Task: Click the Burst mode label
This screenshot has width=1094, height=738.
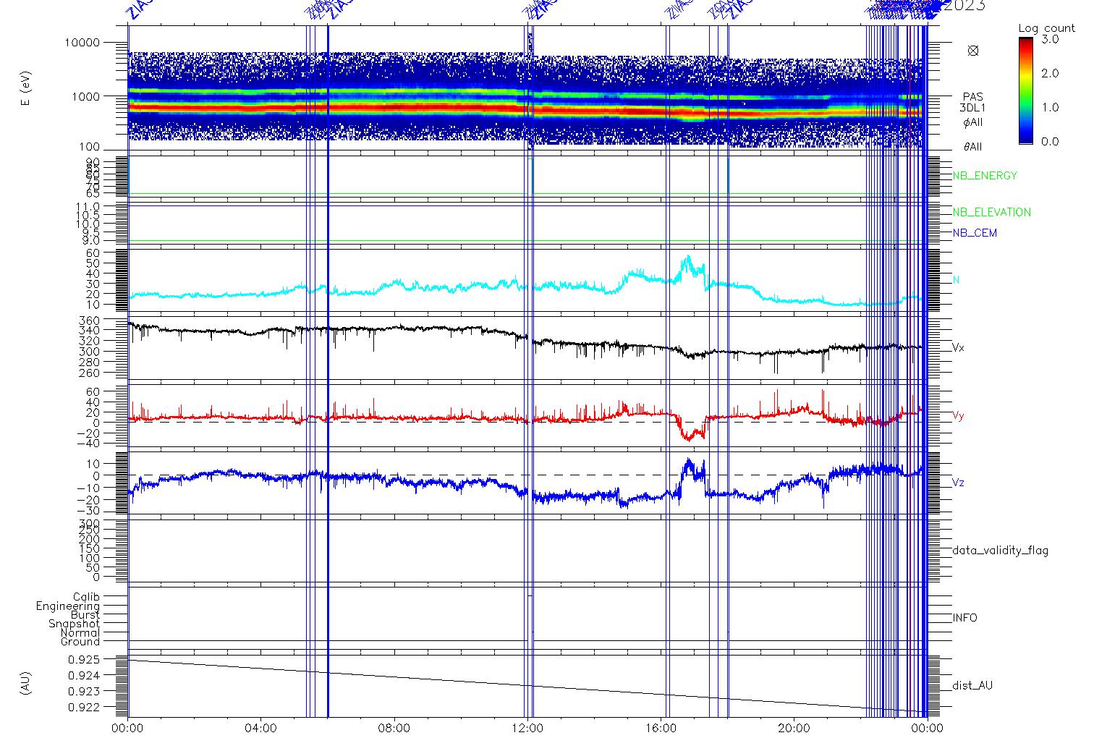Action: (85, 615)
